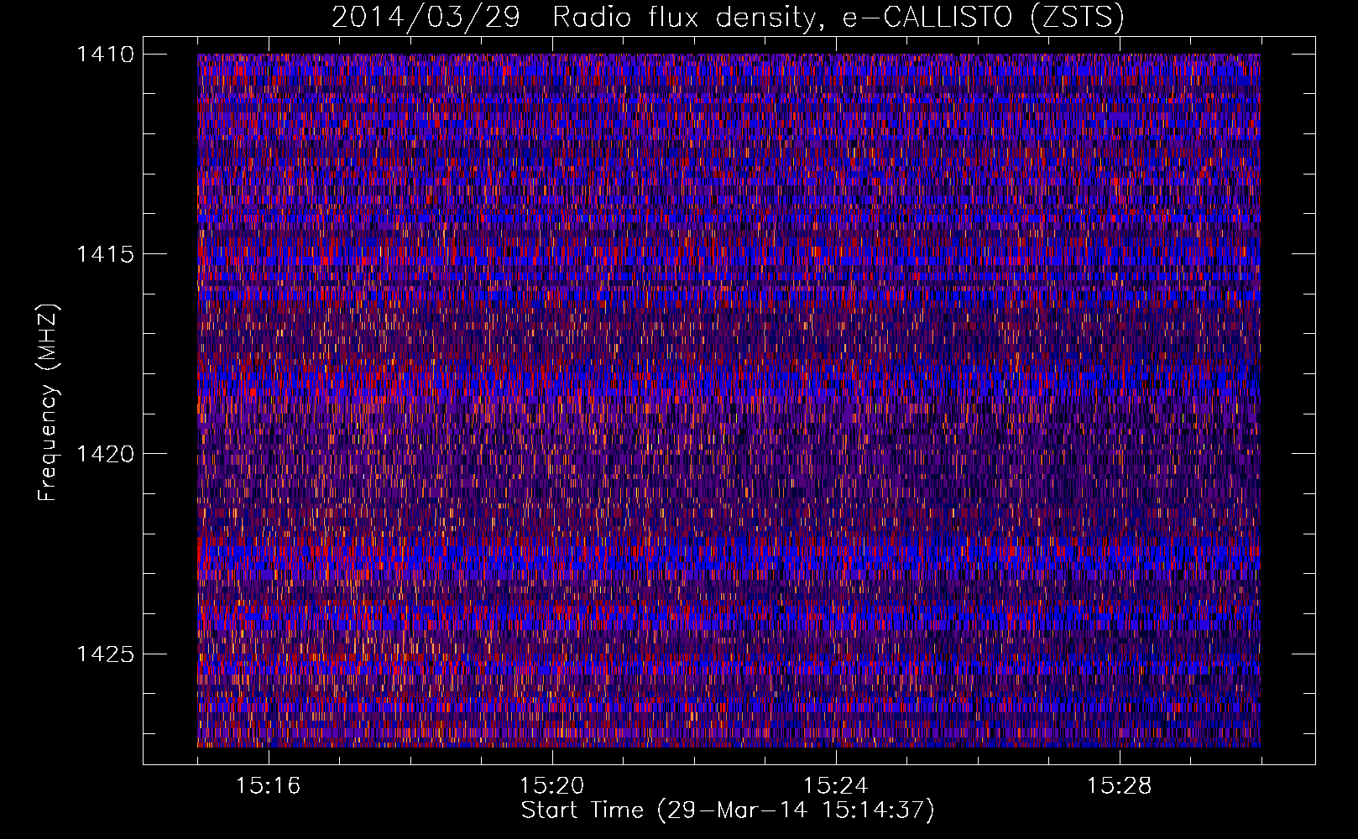Click the 15:20 time tick label
Screen dimensions: 1358x839
tap(551, 786)
